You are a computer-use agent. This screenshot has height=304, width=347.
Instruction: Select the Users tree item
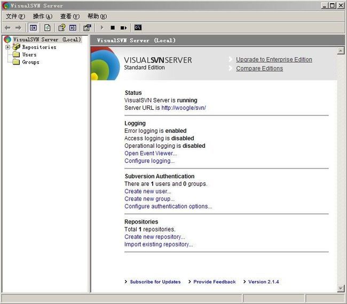[29, 54]
